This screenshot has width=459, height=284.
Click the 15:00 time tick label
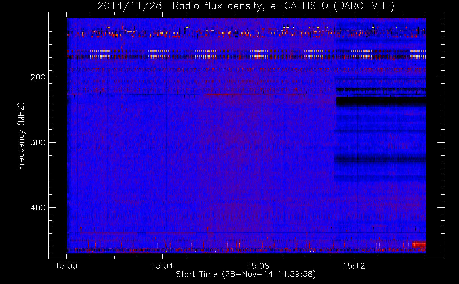point(66,266)
